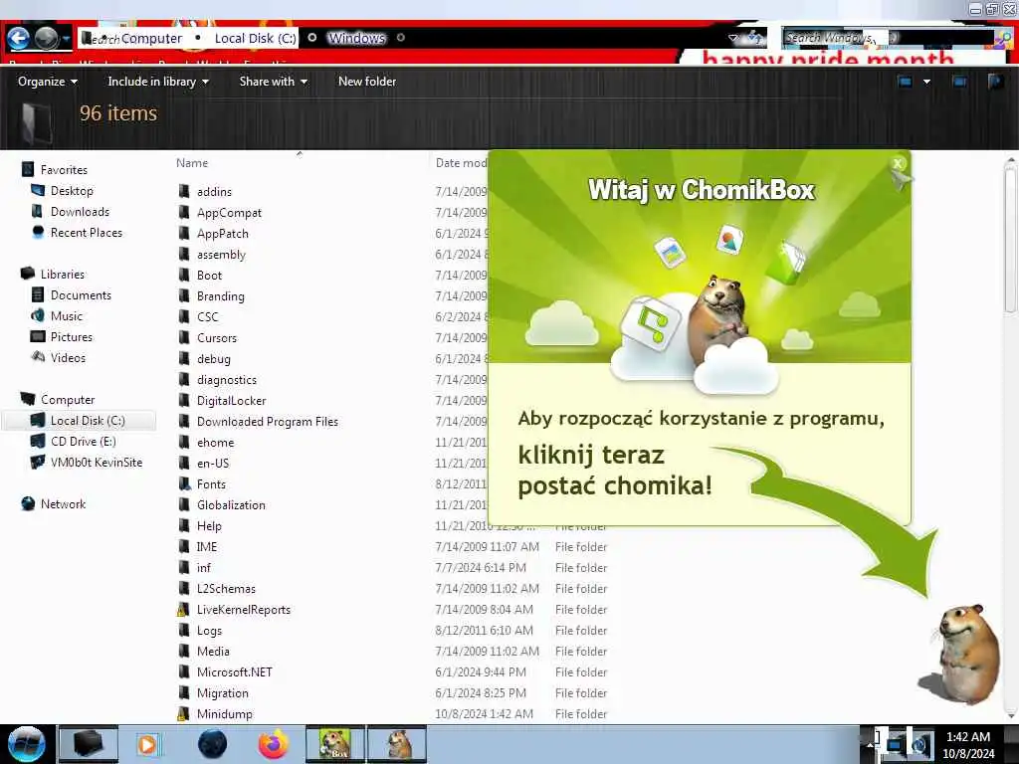Image resolution: width=1019 pixels, height=764 pixels.
Task: Click Windows breadcrumb in address bar
Action: pos(357,39)
